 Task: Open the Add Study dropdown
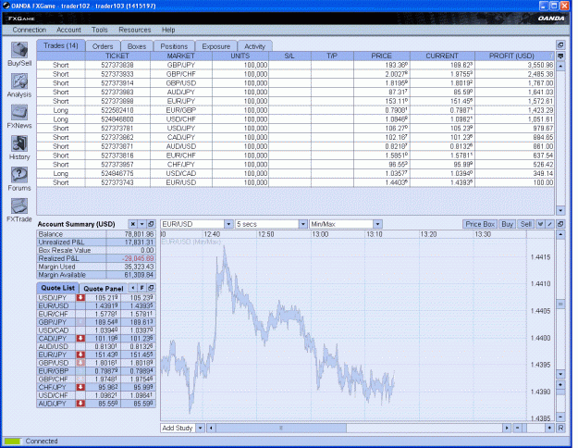200,428
